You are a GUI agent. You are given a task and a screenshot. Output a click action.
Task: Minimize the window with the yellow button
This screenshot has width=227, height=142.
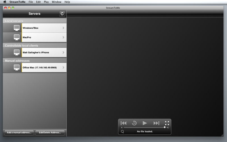point(9,8)
